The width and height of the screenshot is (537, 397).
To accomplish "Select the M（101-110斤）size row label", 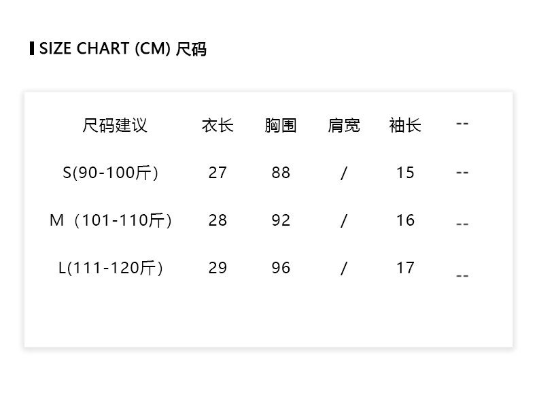I will click(x=111, y=220).
